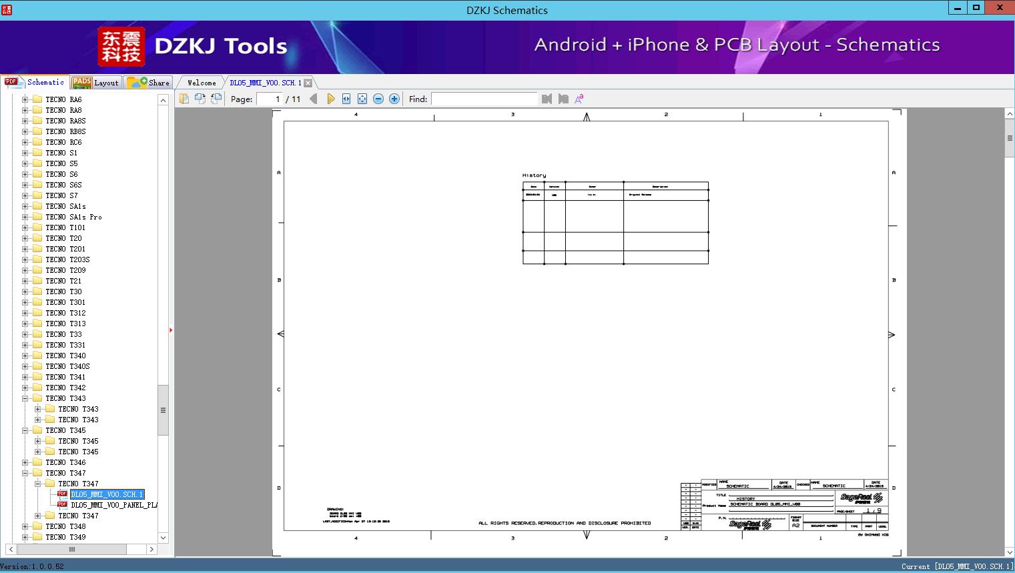Expand the TECNO T203S folder
This screenshot has height=573, width=1015.
click(x=25, y=259)
